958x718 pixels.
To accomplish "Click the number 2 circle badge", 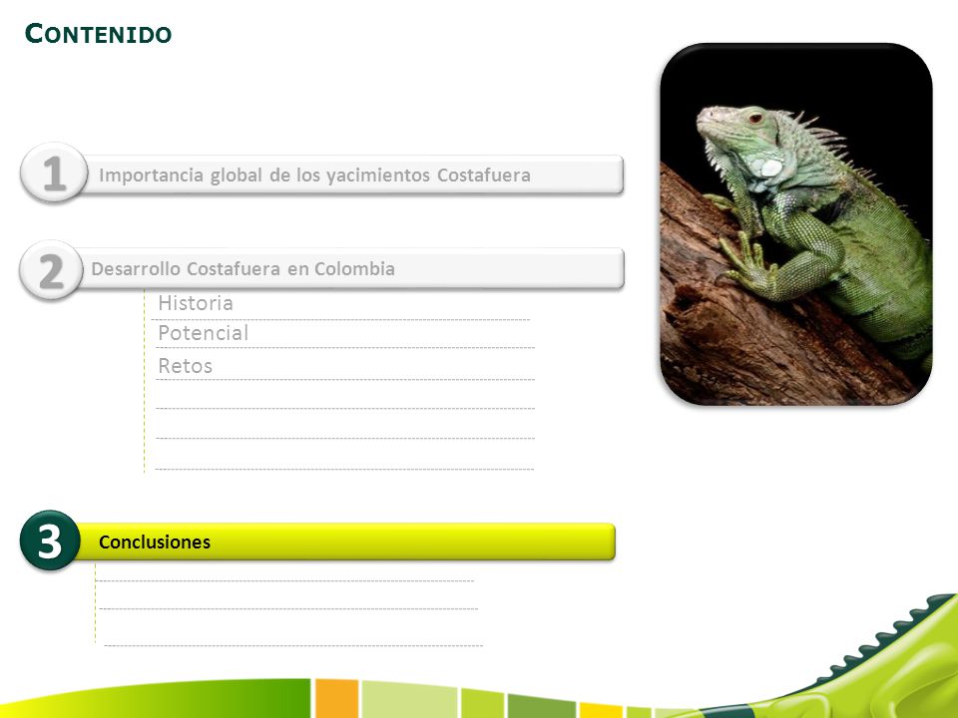I will pyautogui.click(x=51, y=270).
